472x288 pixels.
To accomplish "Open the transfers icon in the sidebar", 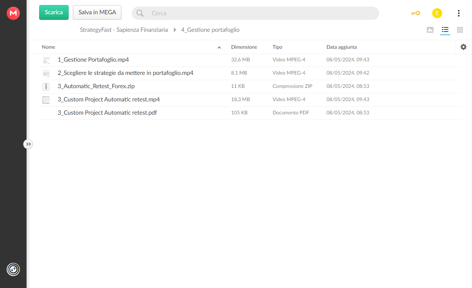I will click(13, 269).
